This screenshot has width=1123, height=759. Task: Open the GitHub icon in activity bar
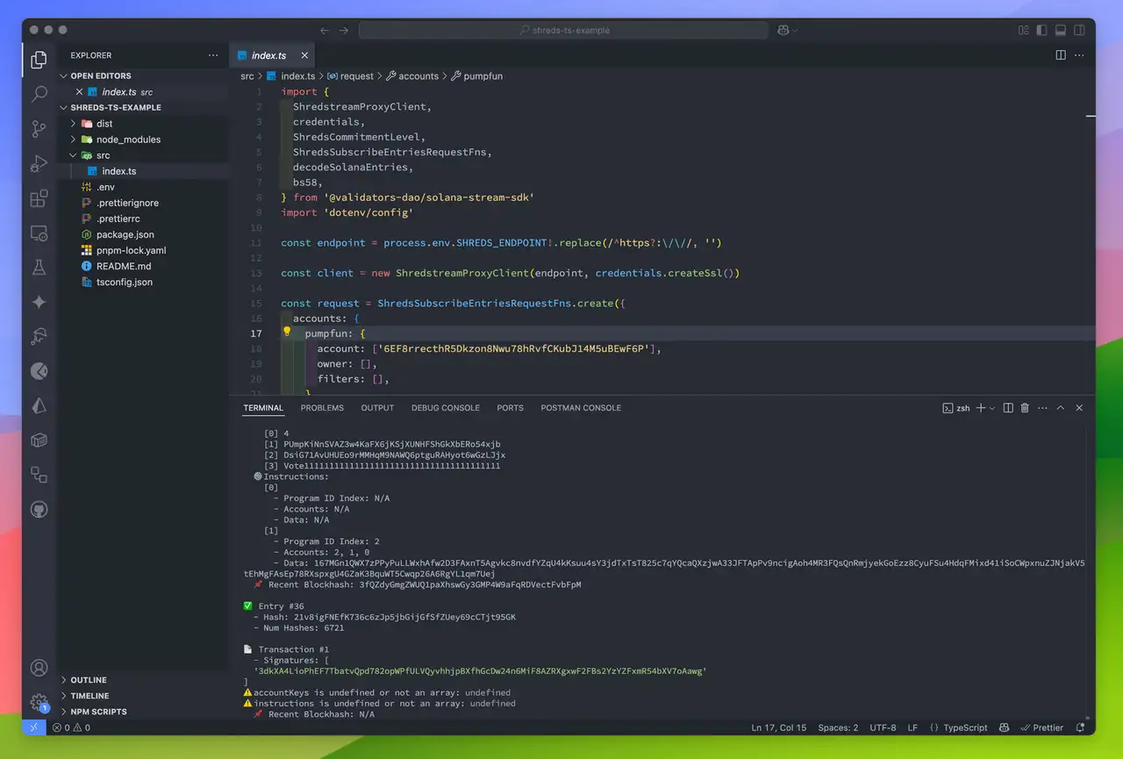pos(39,509)
